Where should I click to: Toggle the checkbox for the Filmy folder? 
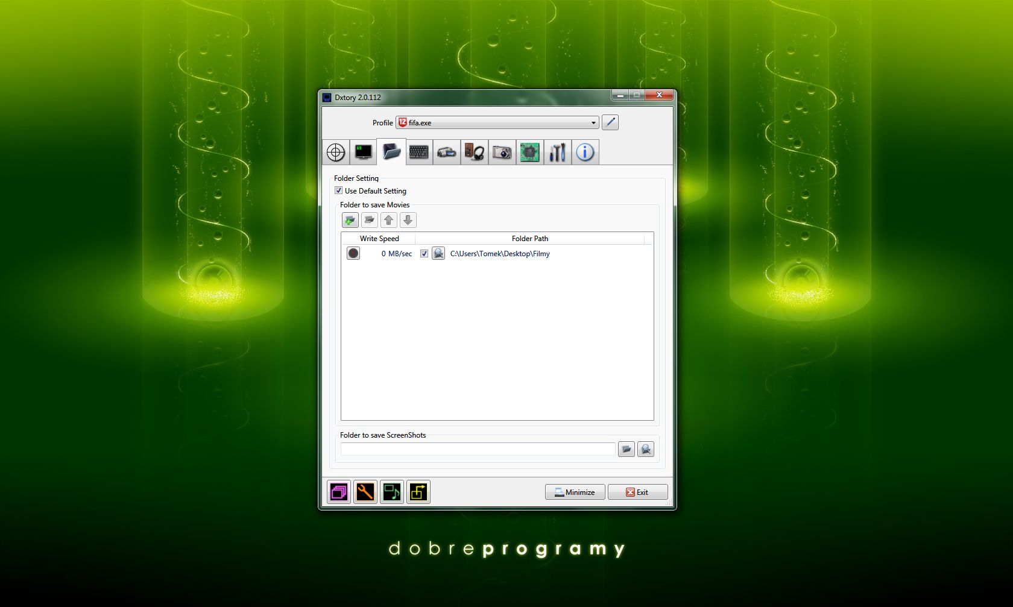424,254
